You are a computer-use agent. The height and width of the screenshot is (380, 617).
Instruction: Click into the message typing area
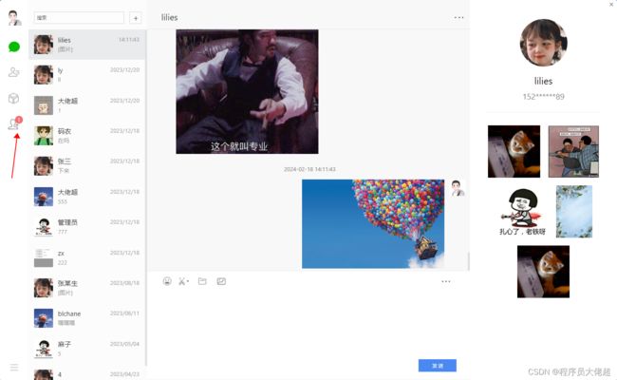click(308, 323)
